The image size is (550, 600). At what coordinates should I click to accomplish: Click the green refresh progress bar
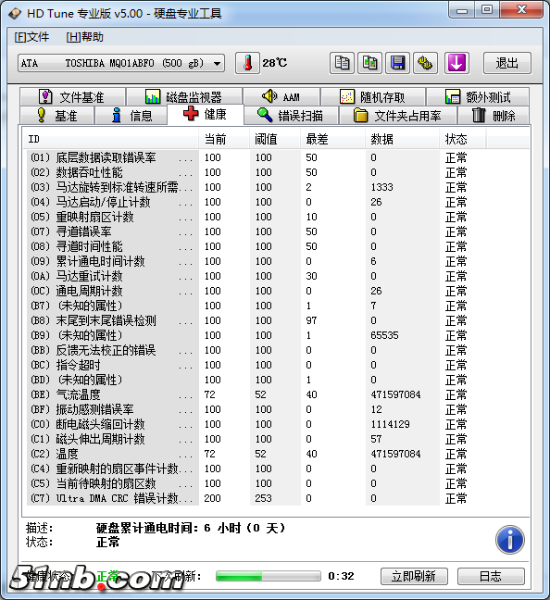click(268, 576)
